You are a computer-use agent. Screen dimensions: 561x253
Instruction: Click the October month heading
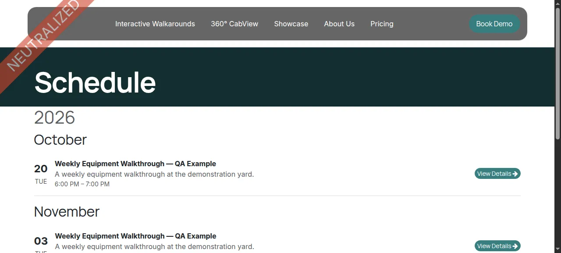[x=60, y=139]
